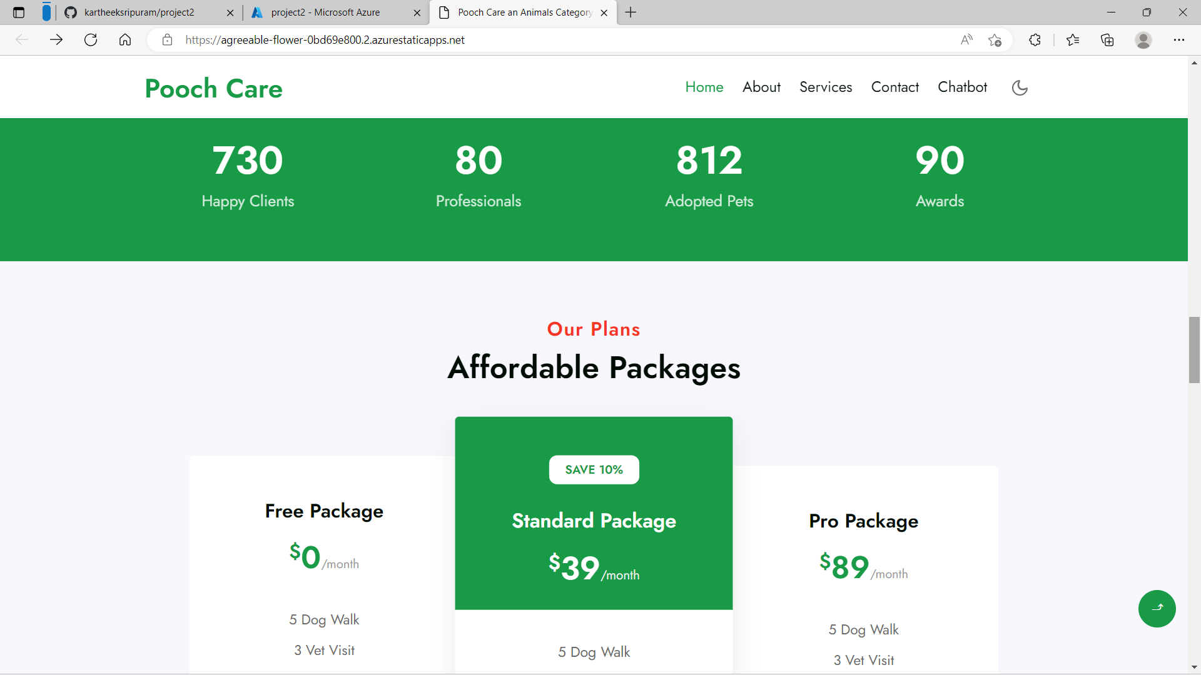1201x675 pixels.
Task: Close the Microsoft Azure tab
Action: pos(417,12)
